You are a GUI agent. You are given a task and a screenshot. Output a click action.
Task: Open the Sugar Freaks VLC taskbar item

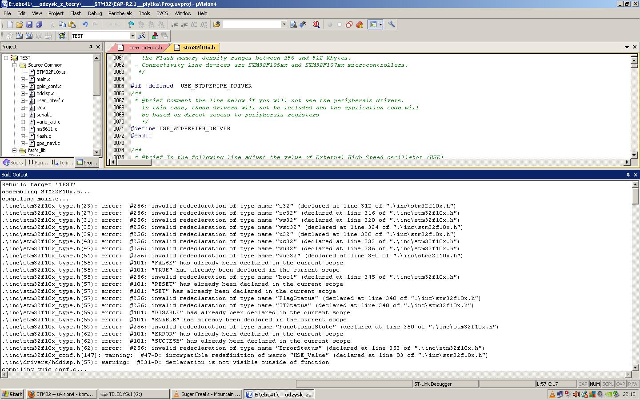(206, 394)
